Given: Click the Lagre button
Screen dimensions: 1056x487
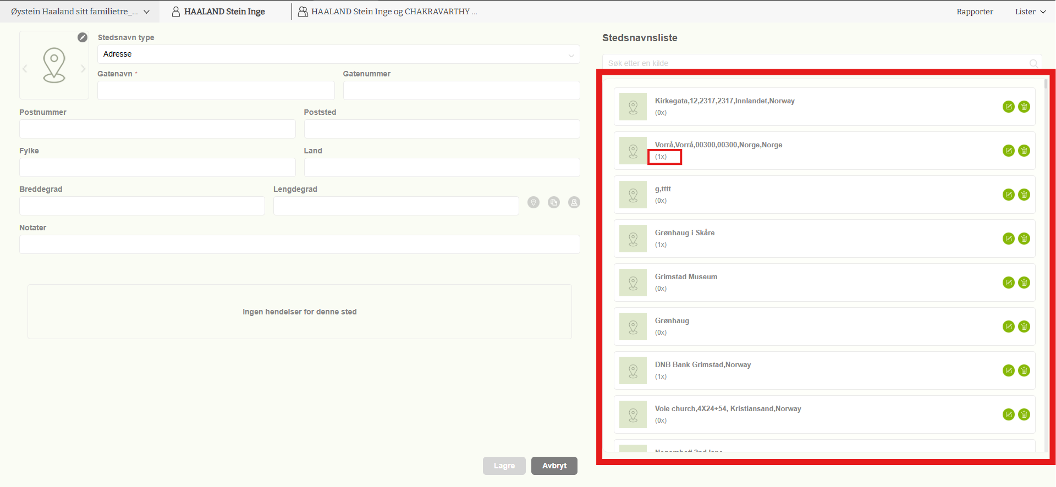Looking at the screenshot, I should [x=504, y=466].
